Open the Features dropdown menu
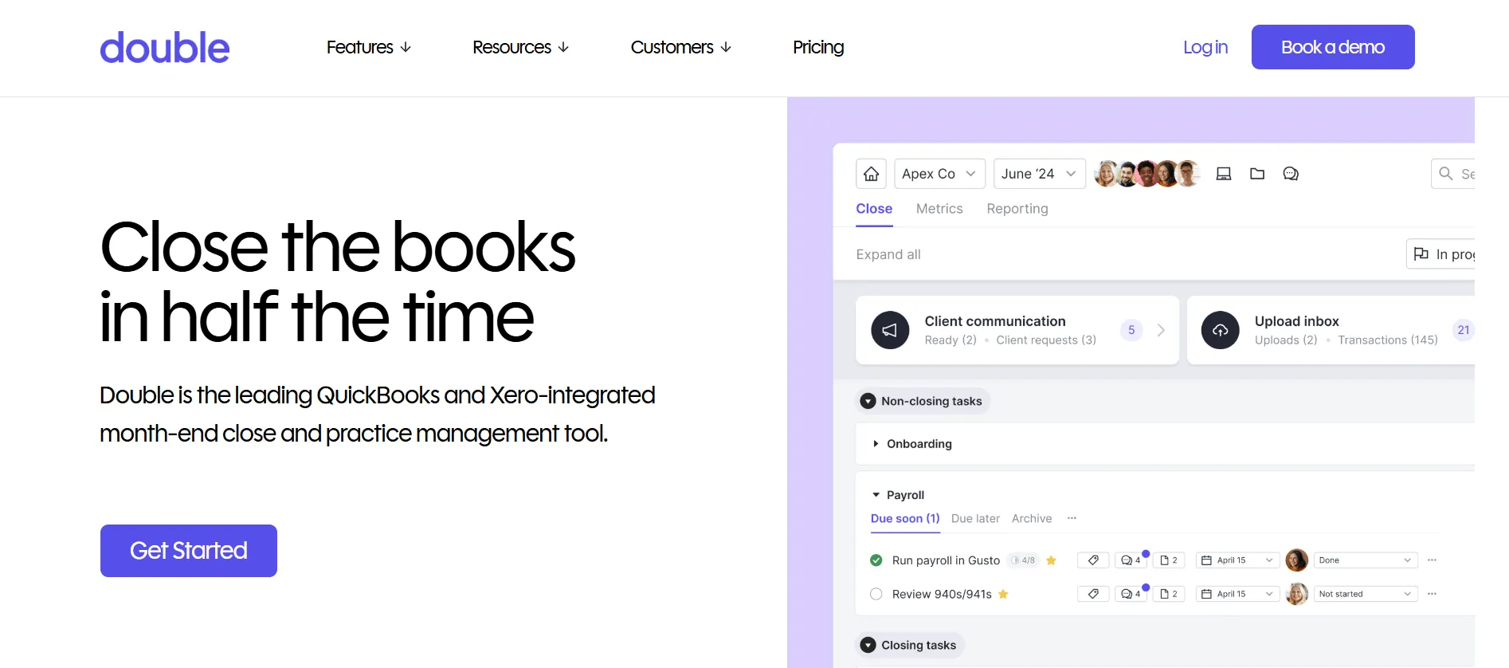Viewport: 1509px width, 668px height. pyautogui.click(x=369, y=48)
